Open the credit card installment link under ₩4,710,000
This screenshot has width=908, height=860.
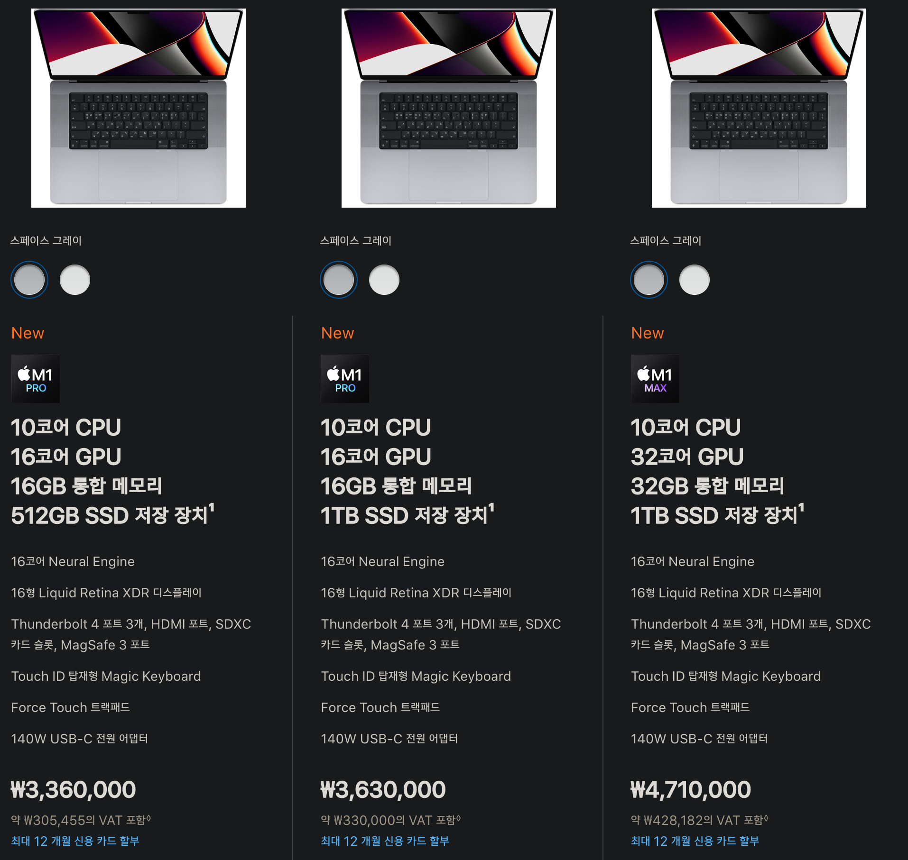695,841
